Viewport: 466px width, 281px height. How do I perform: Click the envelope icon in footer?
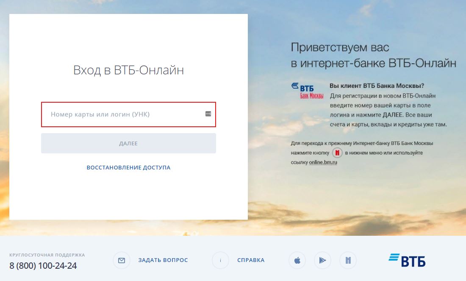click(122, 260)
